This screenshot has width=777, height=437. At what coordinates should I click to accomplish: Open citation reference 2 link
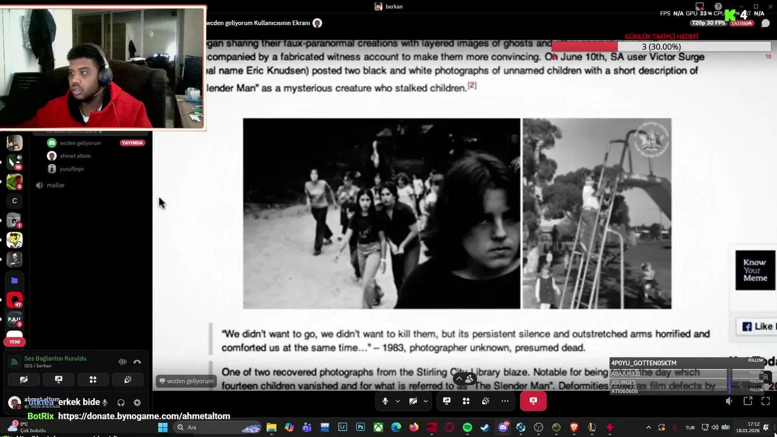(x=472, y=86)
